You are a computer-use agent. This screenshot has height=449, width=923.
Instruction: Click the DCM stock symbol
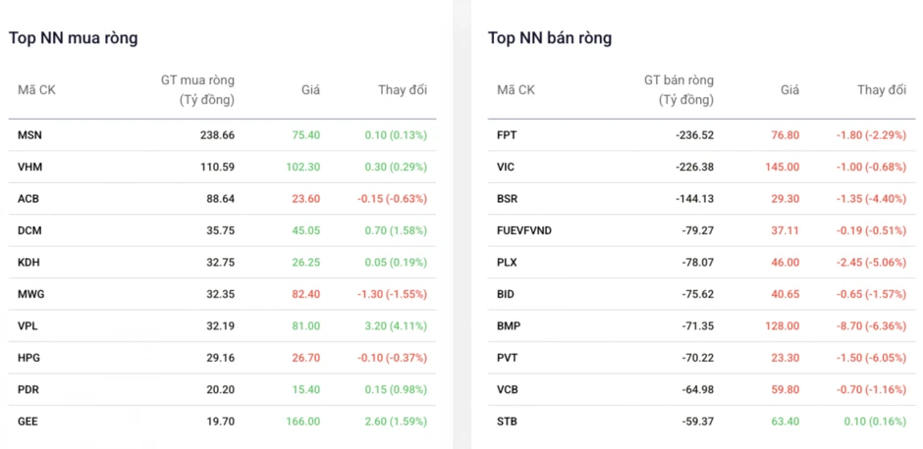click(29, 230)
